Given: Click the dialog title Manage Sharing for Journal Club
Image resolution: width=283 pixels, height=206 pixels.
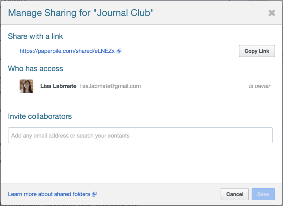Looking at the screenshot, I should 81,13.
